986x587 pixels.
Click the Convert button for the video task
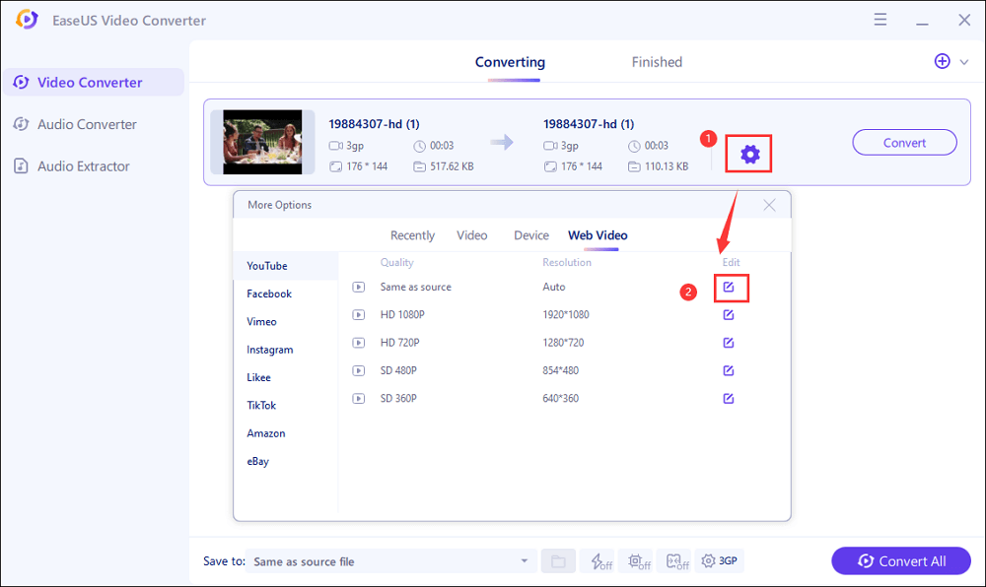tap(904, 142)
